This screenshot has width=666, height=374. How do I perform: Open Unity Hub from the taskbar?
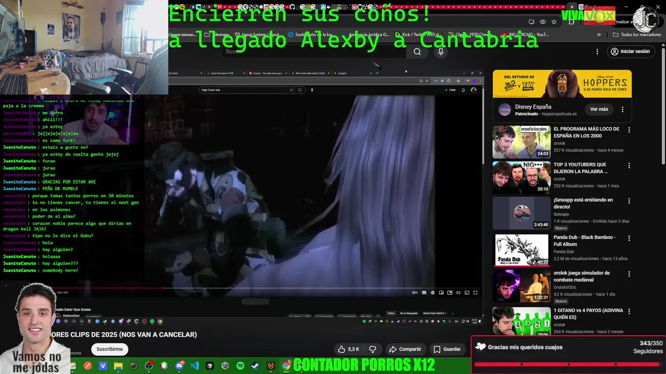point(225,366)
